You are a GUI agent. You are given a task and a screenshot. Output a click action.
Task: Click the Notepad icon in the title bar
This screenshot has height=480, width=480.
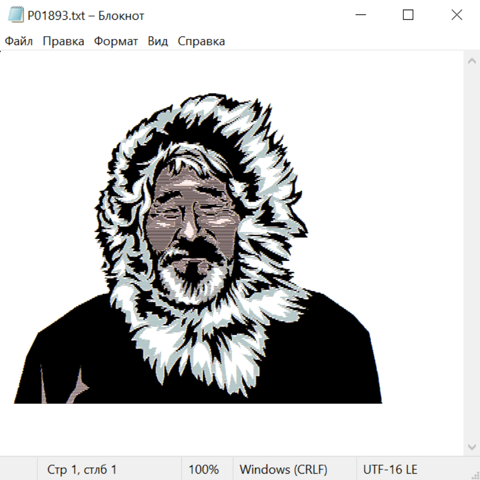(x=15, y=15)
